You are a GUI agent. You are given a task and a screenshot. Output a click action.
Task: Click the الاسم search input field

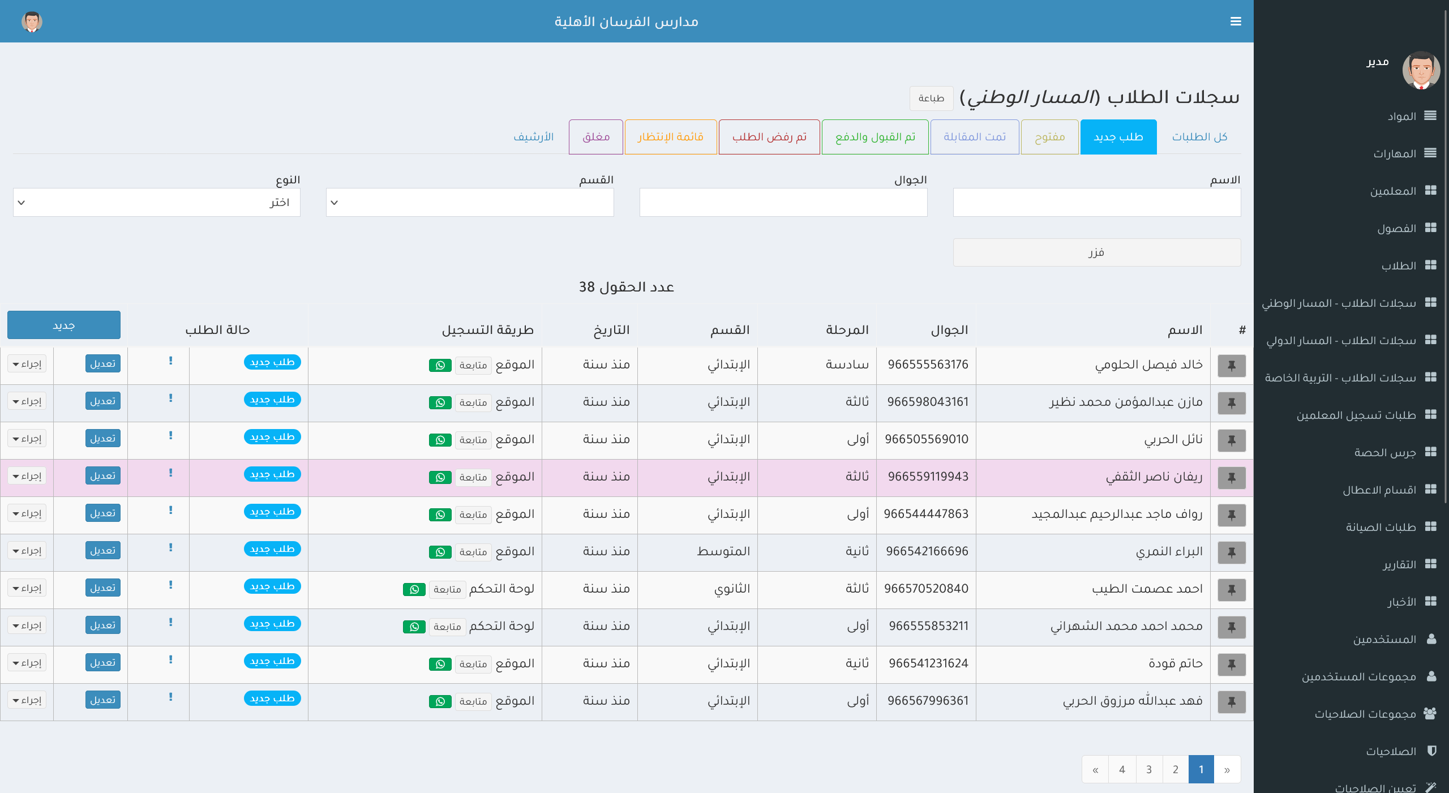click(x=1097, y=202)
